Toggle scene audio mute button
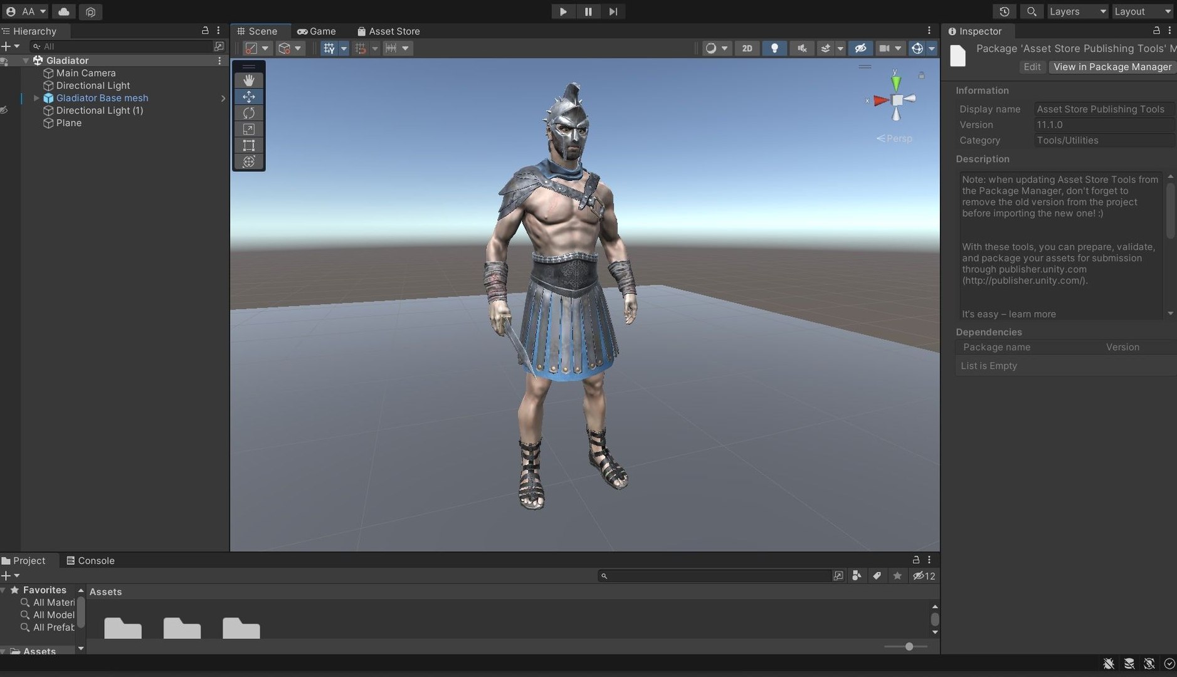The height and width of the screenshot is (677, 1177). coord(801,48)
